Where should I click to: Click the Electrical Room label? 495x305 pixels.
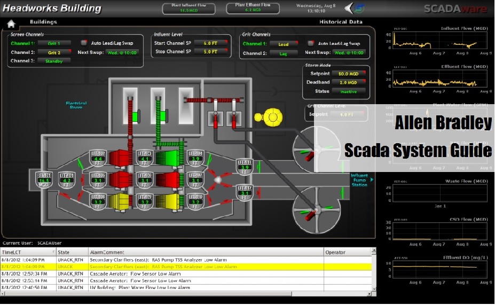[x=76, y=105]
